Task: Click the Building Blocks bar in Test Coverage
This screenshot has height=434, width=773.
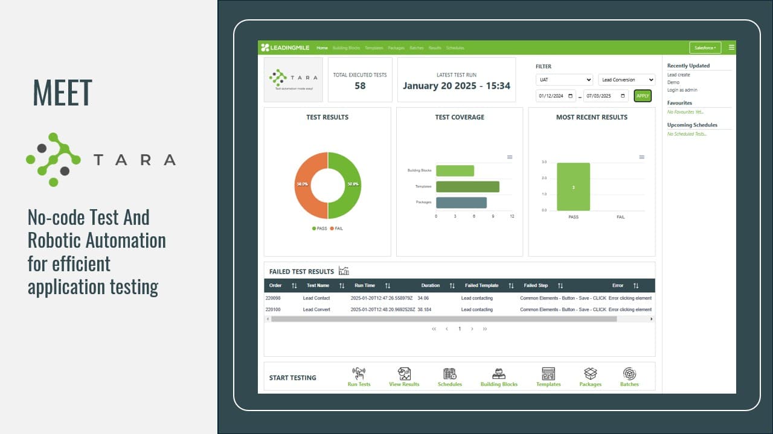Action: coord(455,171)
